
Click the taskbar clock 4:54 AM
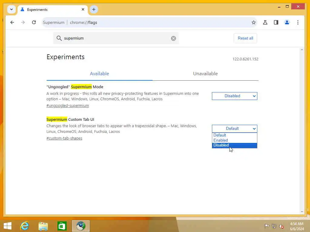pos(297,224)
